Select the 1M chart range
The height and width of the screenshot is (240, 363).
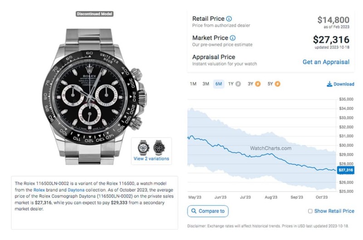(193, 84)
